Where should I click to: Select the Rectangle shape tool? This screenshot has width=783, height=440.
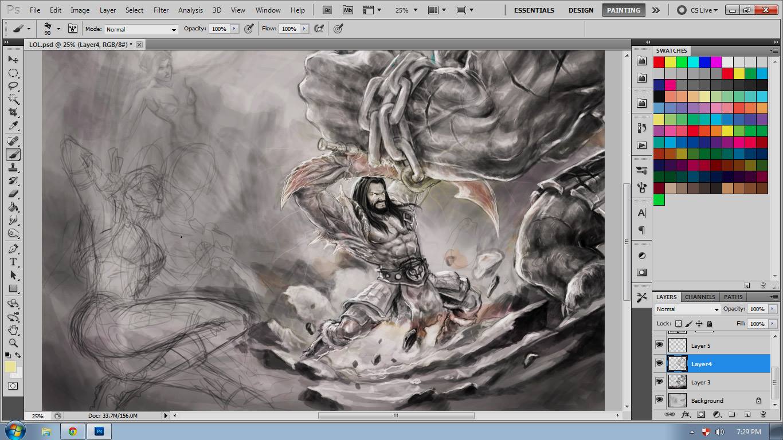[13, 288]
